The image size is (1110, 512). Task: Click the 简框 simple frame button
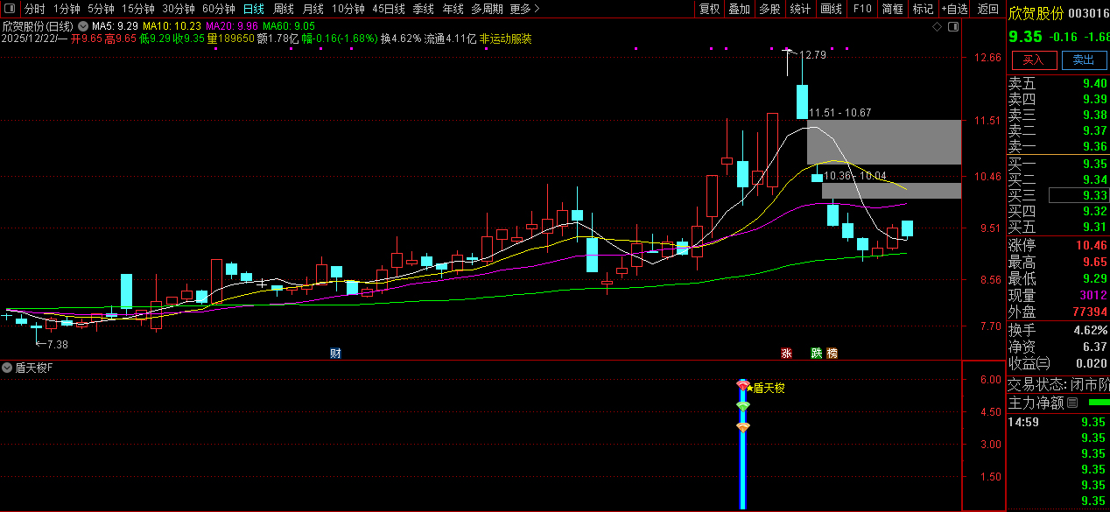[893, 9]
